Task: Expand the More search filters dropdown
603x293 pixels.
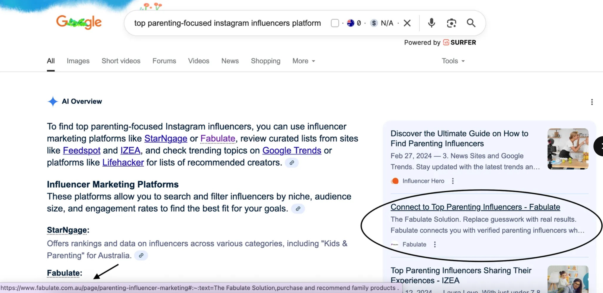Action: 304,61
